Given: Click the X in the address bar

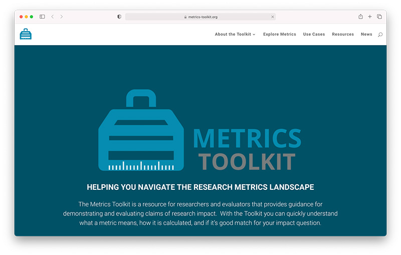Looking at the screenshot, I should click(x=273, y=17).
